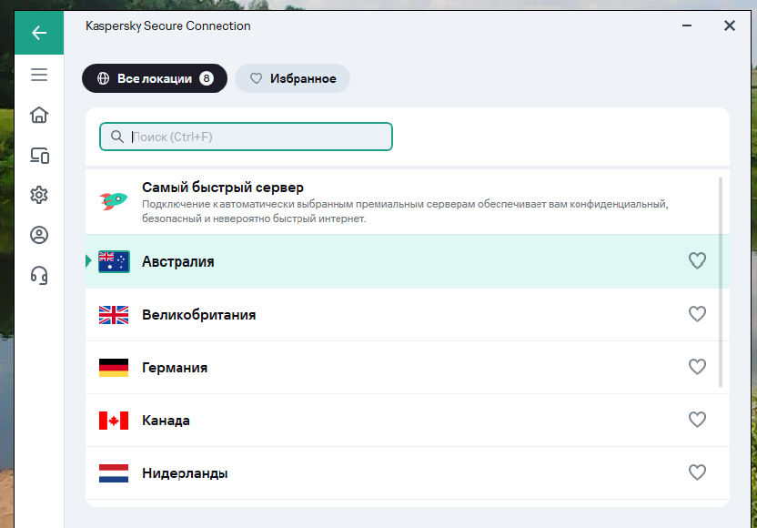The image size is (757, 528).
Task: Click the Australia flag icon
Action: (114, 262)
